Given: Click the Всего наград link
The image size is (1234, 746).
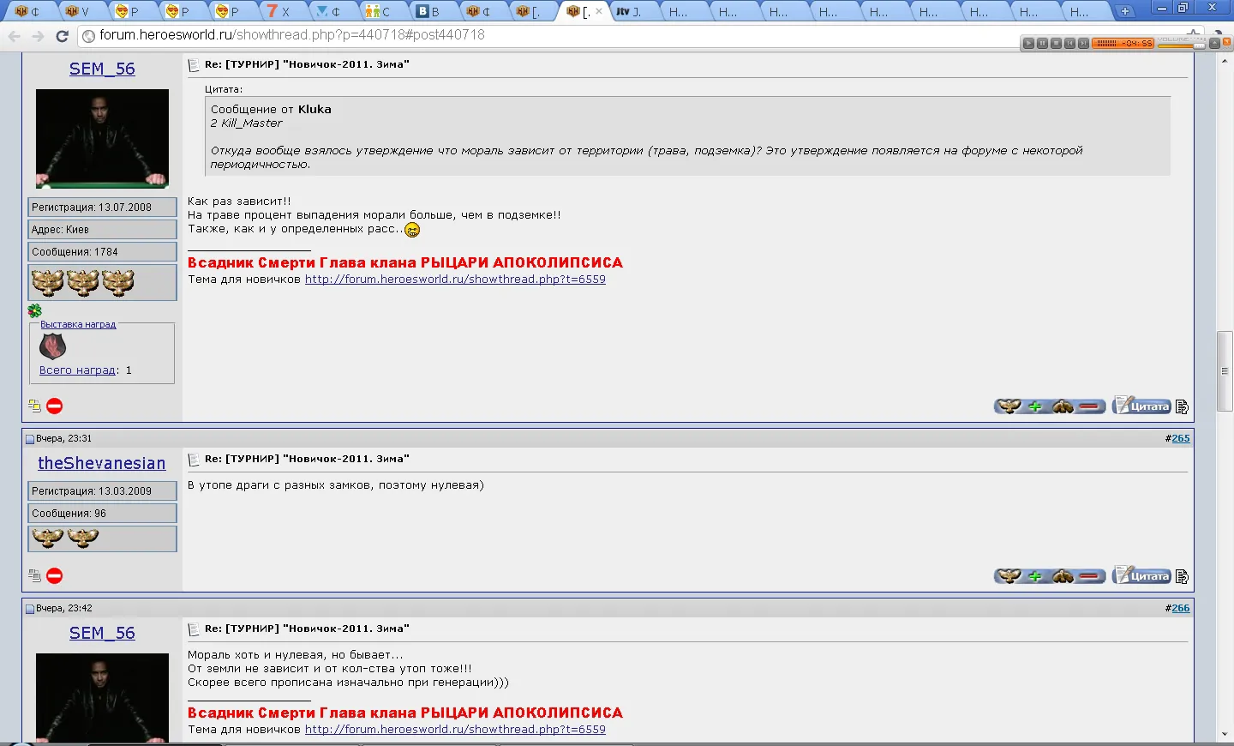Looking at the screenshot, I should pos(77,370).
